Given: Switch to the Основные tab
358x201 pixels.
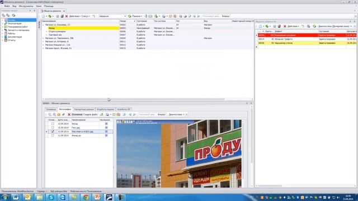Looking at the screenshot, I should tap(51, 109).
